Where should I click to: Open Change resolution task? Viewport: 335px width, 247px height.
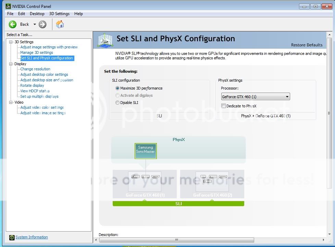35,69
